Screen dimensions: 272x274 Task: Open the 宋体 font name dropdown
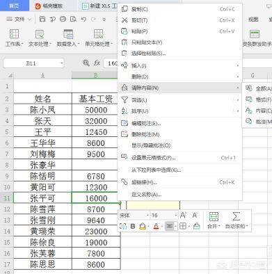tap(147, 216)
